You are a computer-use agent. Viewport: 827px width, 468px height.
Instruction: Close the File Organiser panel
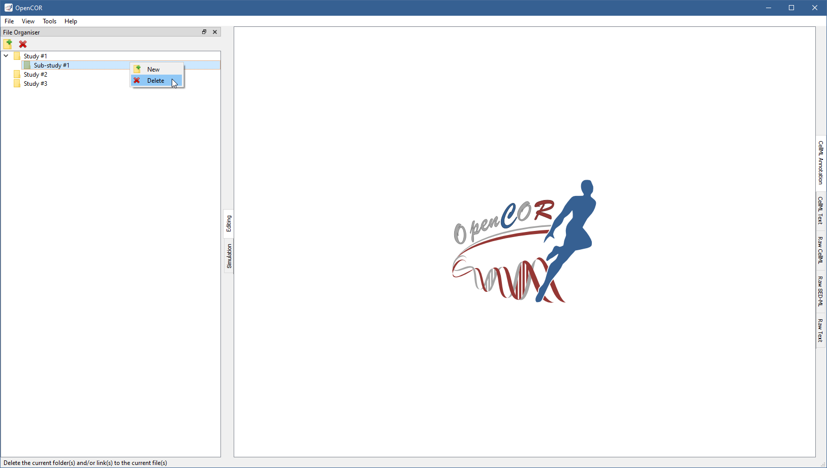tap(215, 32)
